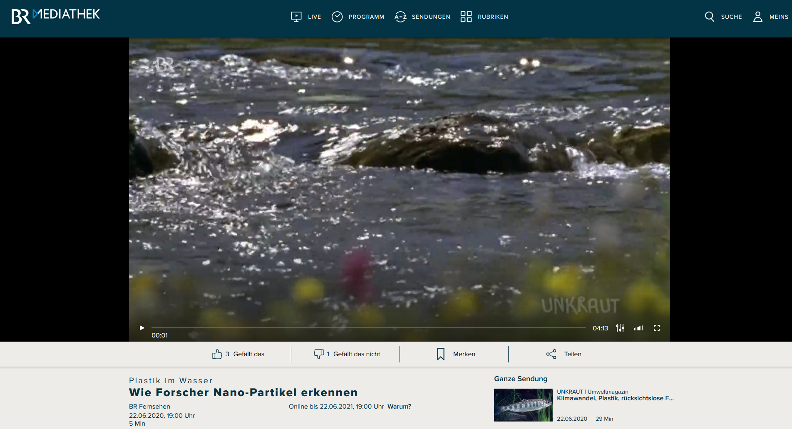792x429 pixels.
Task: Open the Warum? link
Action: (x=399, y=407)
